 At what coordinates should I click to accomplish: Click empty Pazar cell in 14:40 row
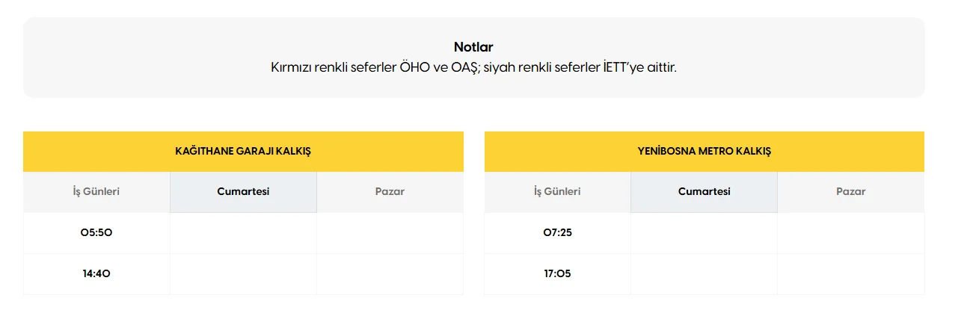point(390,273)
